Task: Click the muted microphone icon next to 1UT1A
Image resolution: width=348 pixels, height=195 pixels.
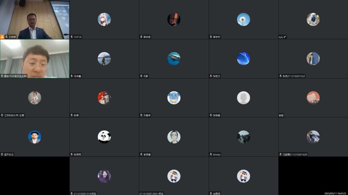Action: [x=72, y=37]
